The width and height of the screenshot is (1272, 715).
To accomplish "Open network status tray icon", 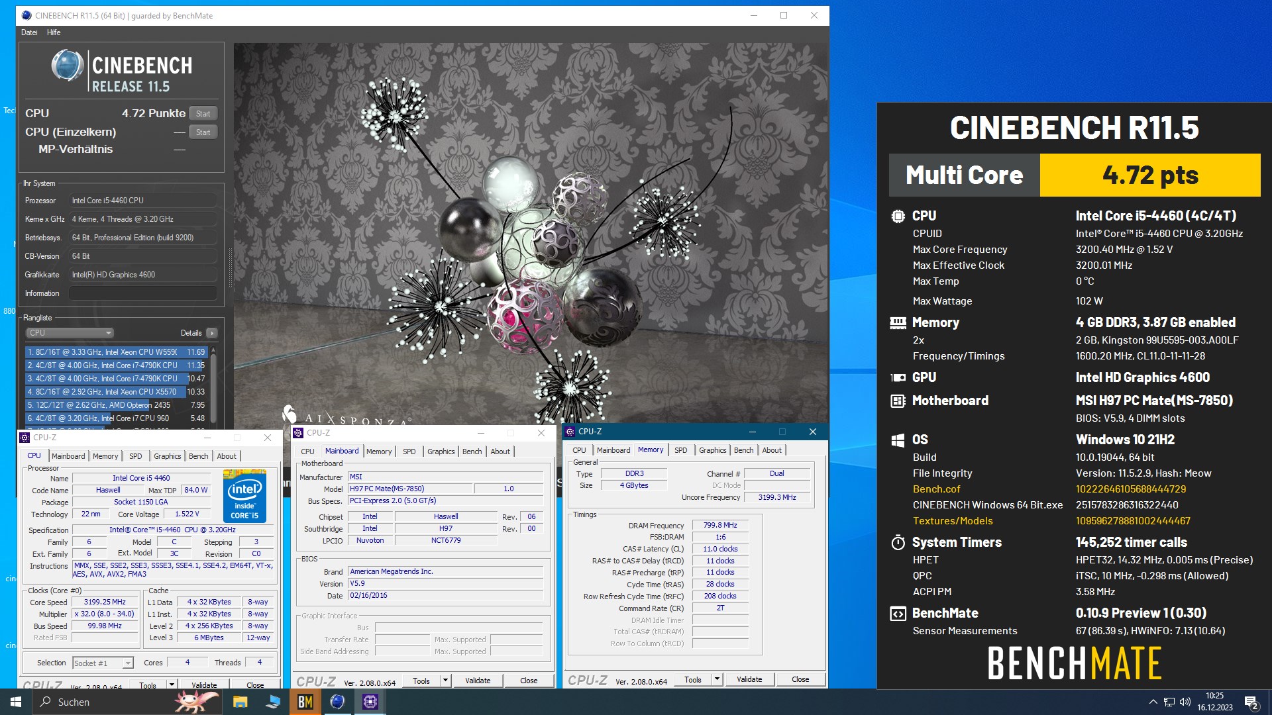I will 1169,702.
